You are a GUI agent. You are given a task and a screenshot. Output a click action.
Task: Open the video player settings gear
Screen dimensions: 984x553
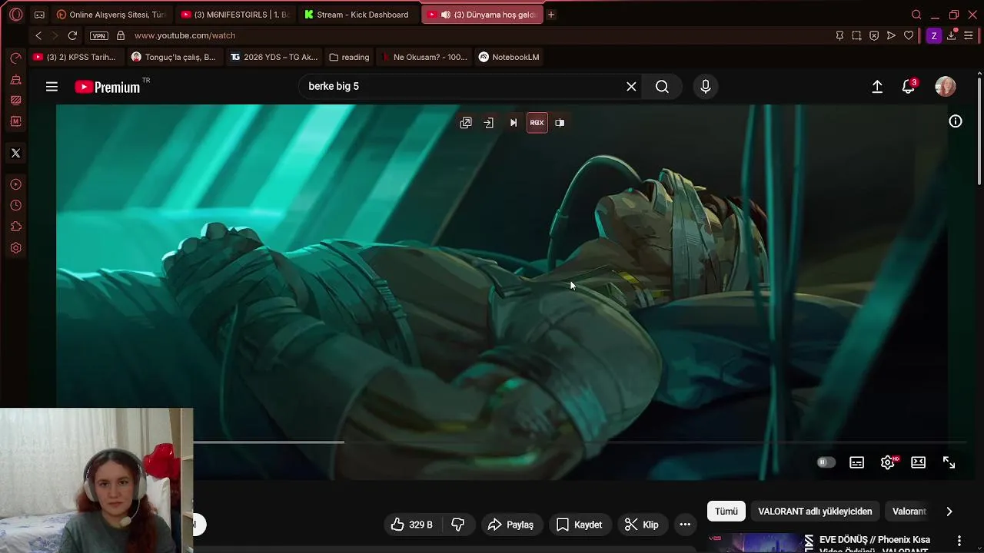888,462
